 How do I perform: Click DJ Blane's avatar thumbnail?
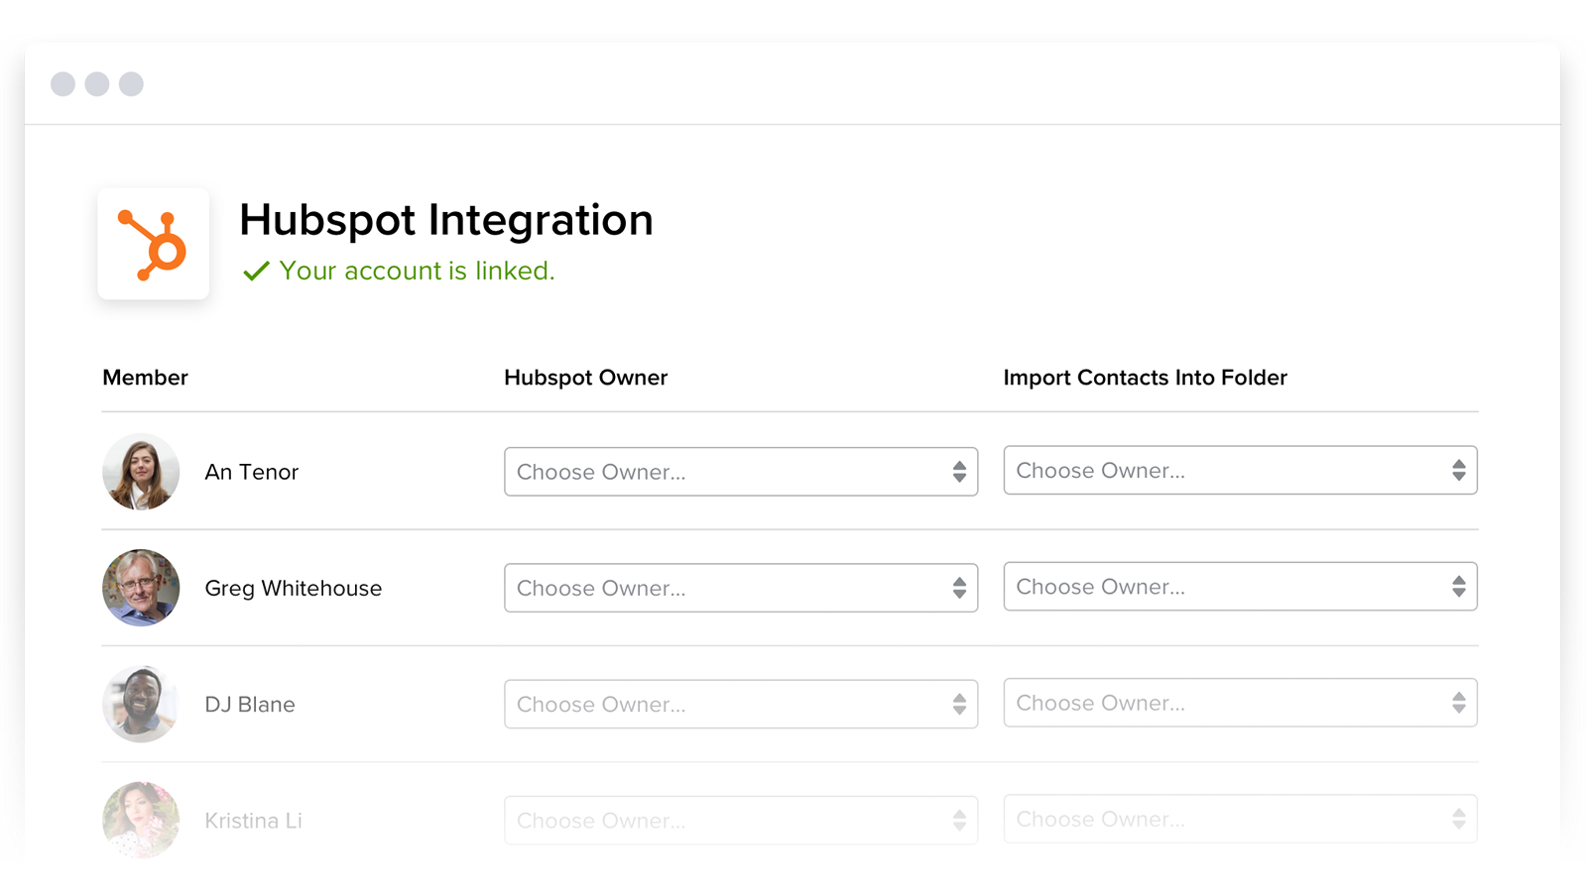(x=141, y=704)
